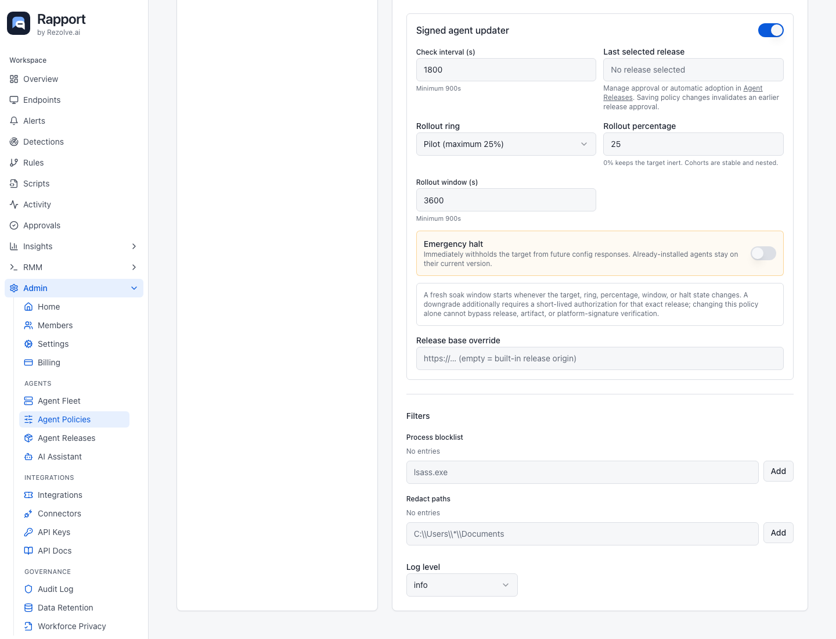Click the API Keys key icon
The height and width of the screenshot is (639, 836).
pos(28,532)
